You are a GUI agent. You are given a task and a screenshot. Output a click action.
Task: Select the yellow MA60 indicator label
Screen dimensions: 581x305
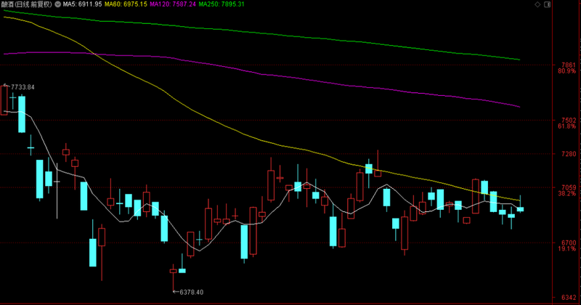pyautogui.click(x=126, y=5)
